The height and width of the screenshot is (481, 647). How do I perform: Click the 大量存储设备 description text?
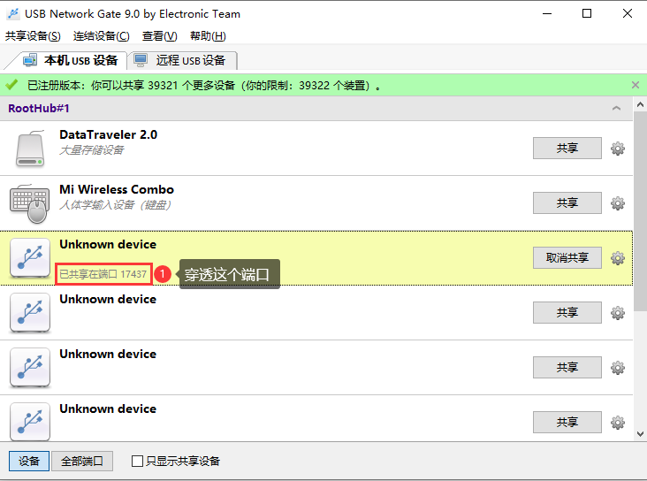(x=92, y=150)
